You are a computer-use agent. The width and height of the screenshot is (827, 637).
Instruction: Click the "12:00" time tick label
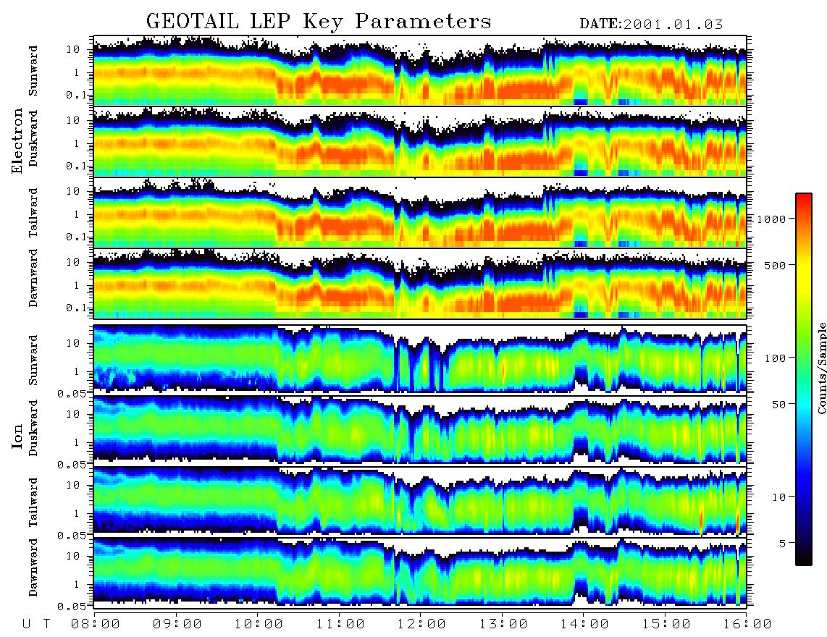422,625
